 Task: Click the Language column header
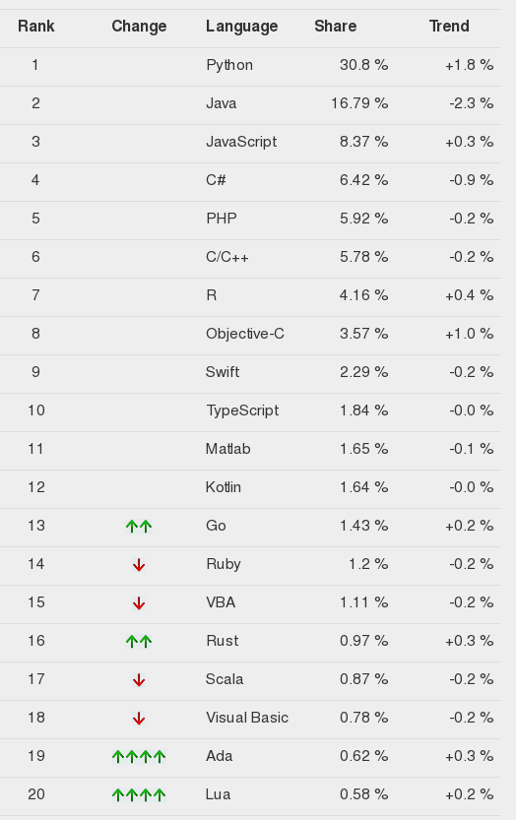coord(242,27)
